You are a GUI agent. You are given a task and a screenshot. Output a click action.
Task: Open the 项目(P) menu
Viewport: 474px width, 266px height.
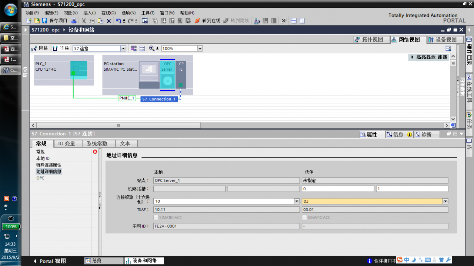32,13
